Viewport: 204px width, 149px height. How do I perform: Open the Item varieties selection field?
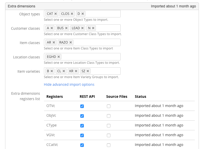[x=105, y=71]
